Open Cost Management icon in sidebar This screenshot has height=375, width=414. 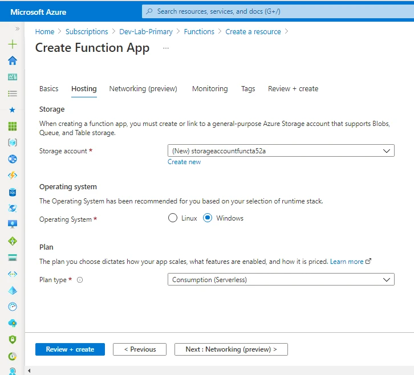click(13, 356)
